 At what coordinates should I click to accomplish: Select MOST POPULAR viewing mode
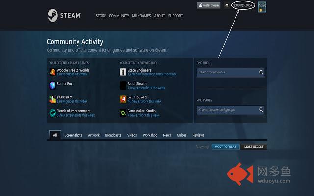click(226, 147)
